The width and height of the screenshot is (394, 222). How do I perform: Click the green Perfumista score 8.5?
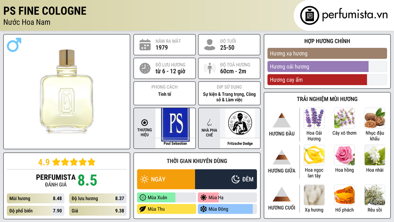(87, 180)
